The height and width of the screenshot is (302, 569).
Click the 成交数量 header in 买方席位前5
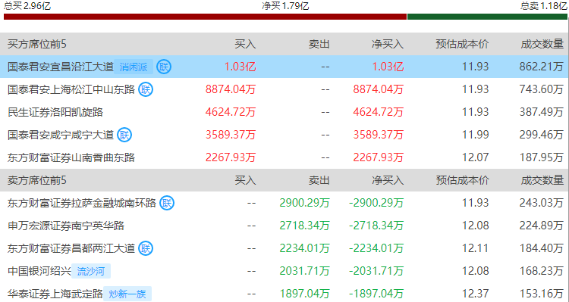[x=542, y=44]
